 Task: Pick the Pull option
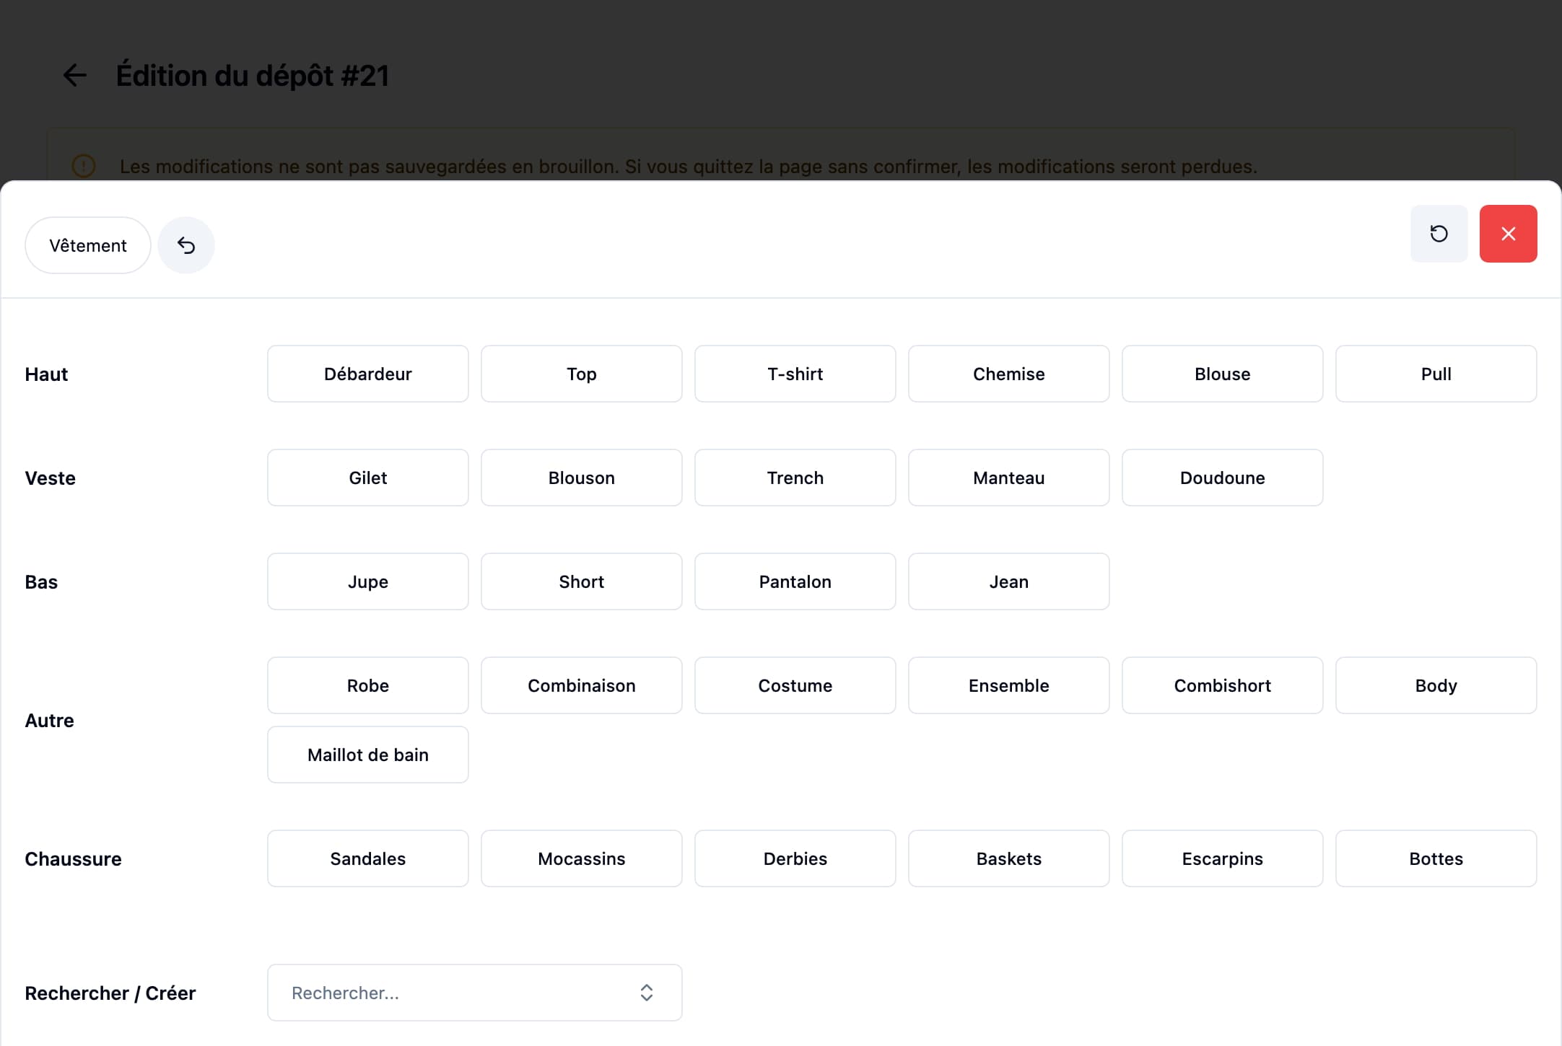point(1436,374)
